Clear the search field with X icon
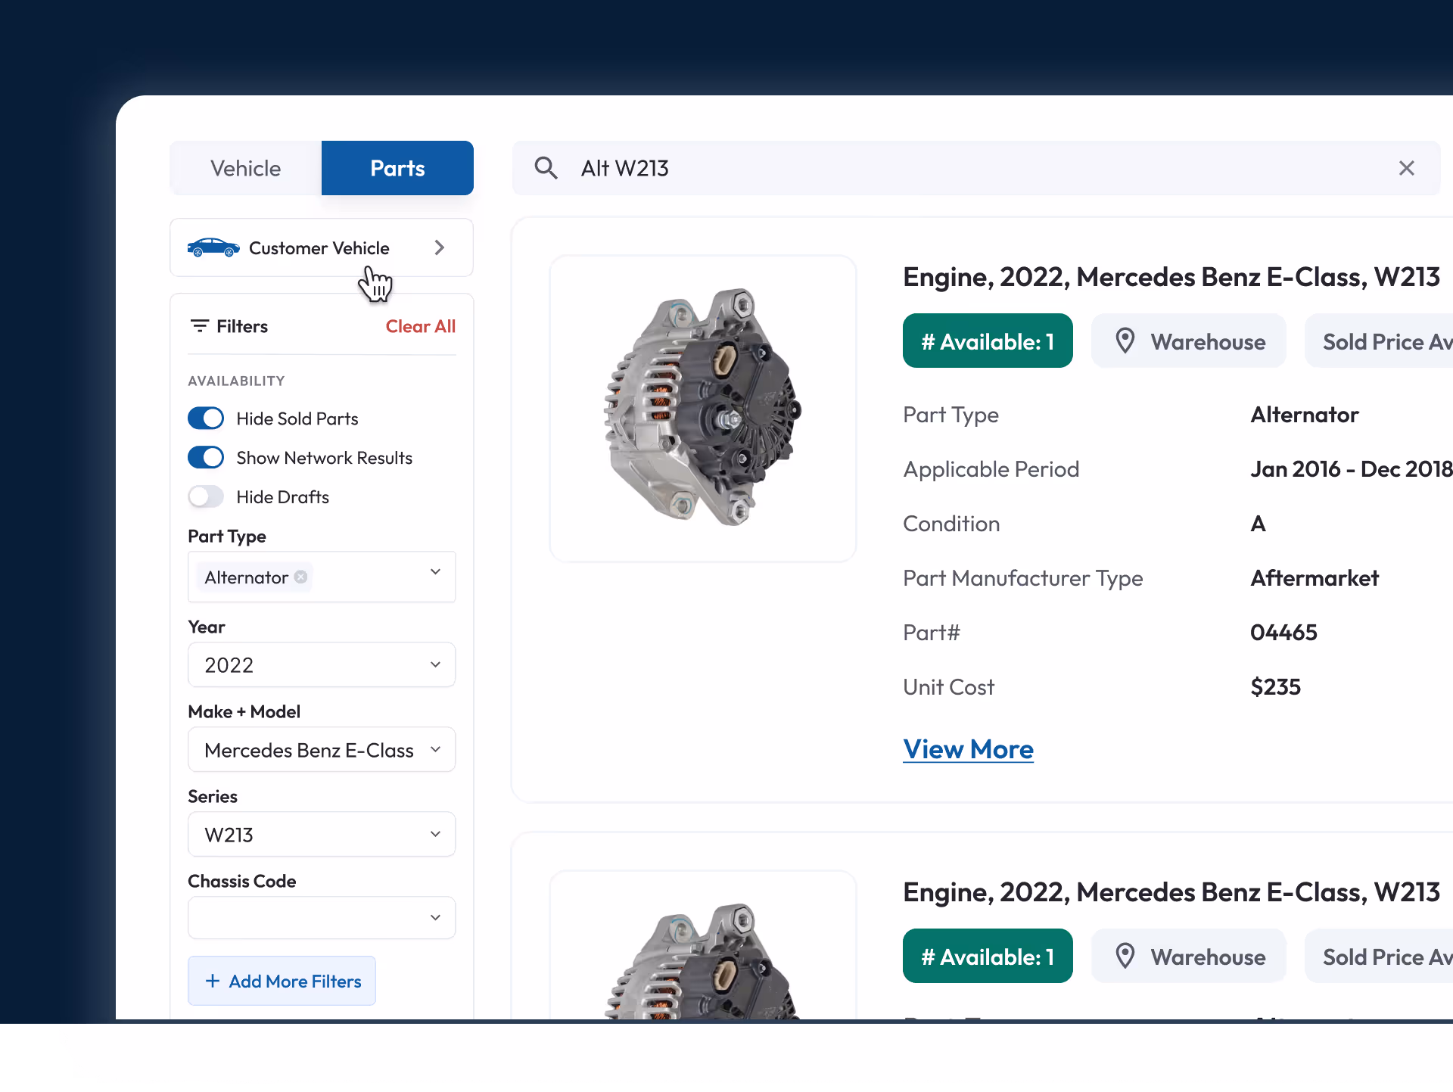The height and width of the screenshot is (1092, 1453). pos(1406,168)
